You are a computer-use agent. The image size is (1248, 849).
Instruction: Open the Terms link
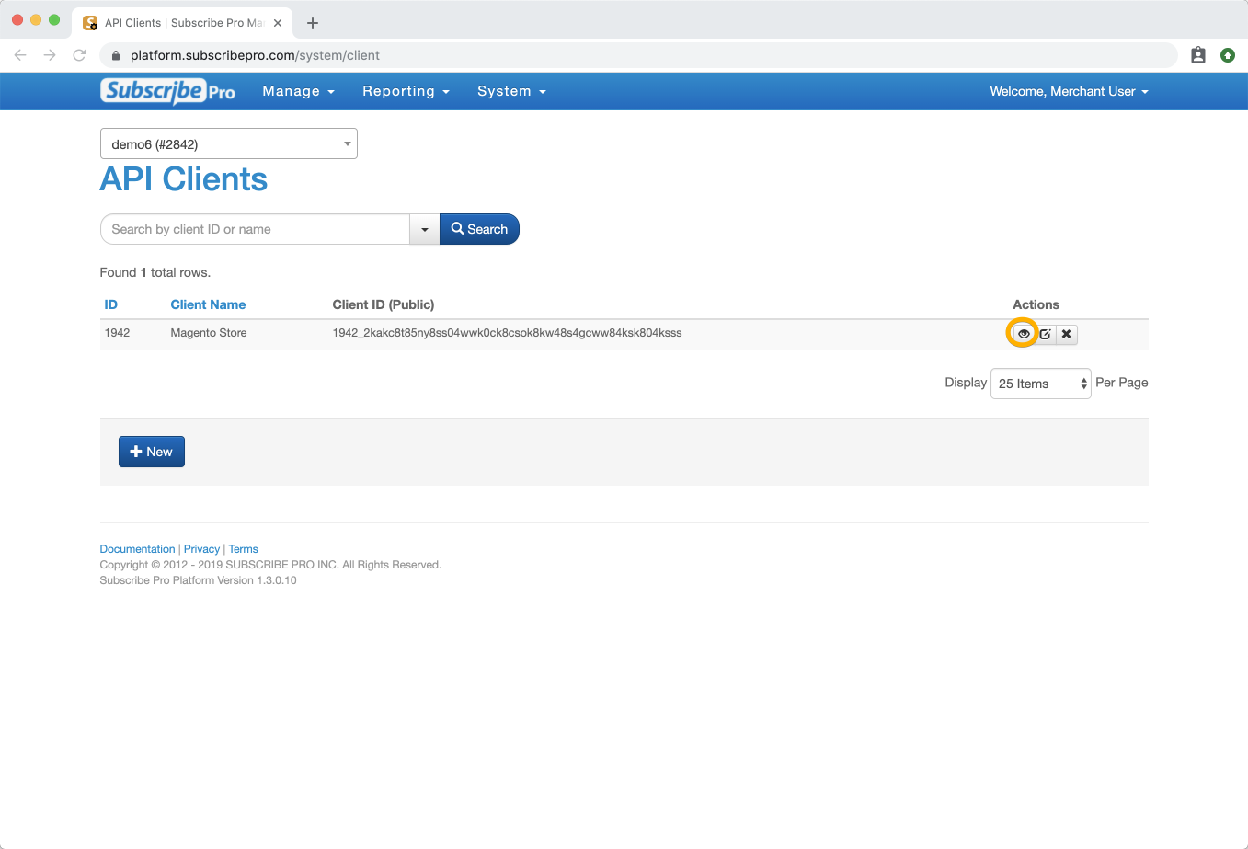coord(243,549)
